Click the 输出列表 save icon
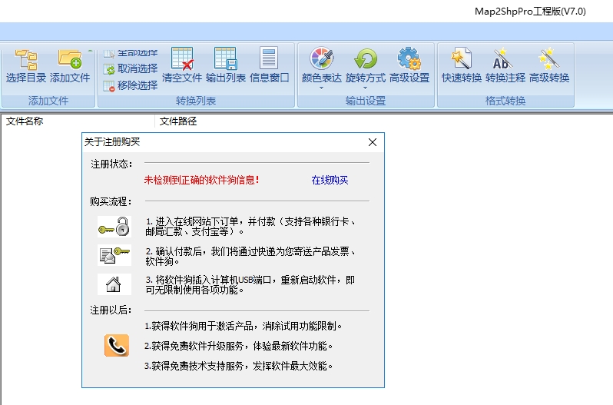Screen dimensions: 613x405 pyautogui.click(x=226, y=59)
